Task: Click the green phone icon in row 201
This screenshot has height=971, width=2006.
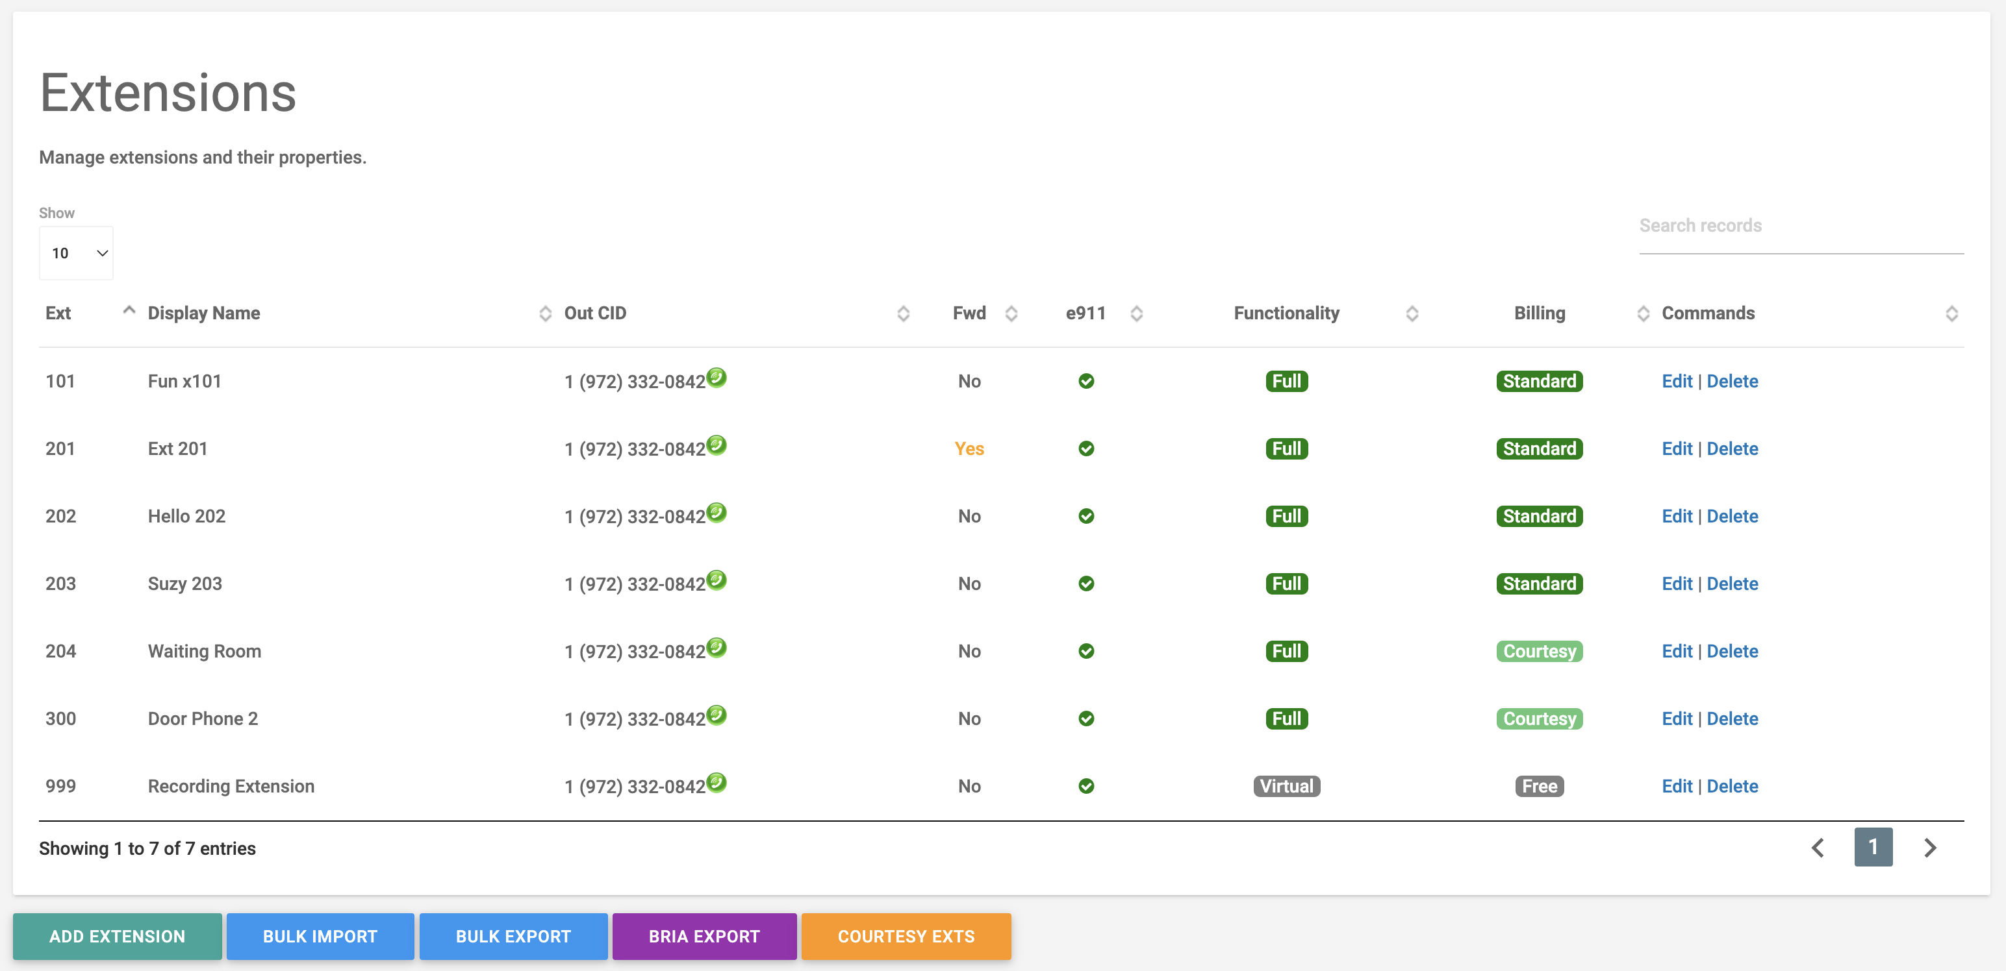Action: pos(717,445)
